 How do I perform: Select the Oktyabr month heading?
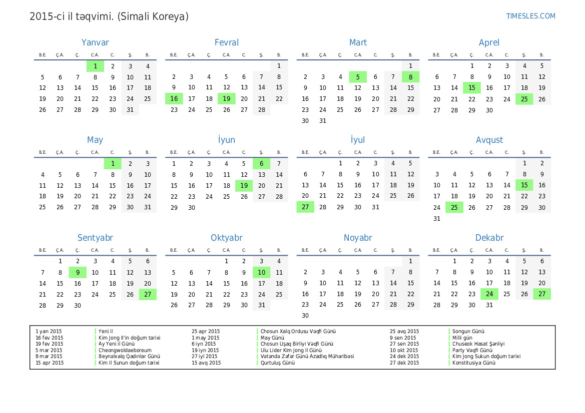point(227,238)
